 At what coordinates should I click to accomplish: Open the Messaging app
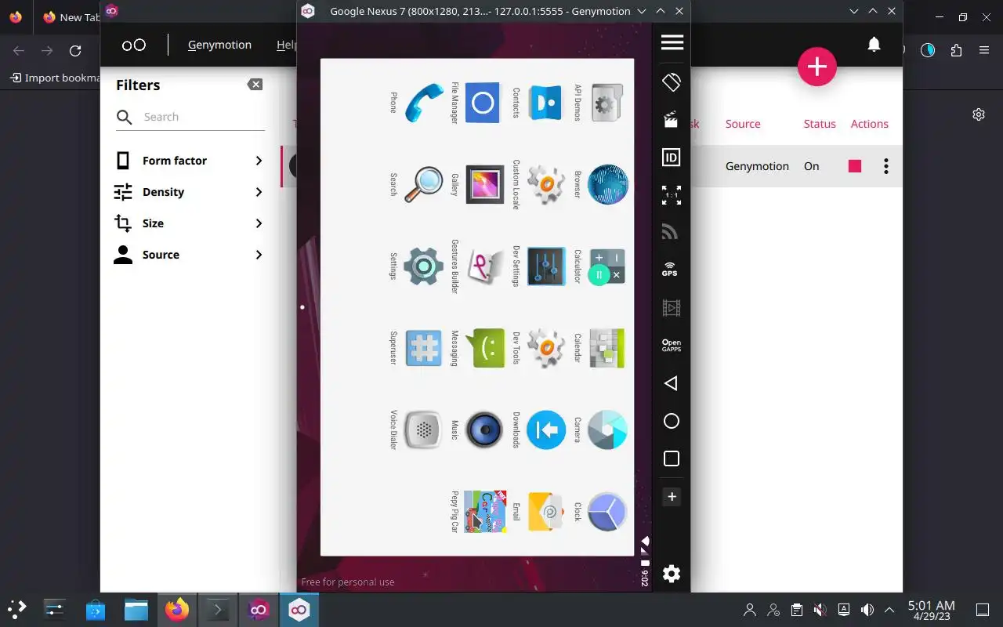tap(484, 348)
